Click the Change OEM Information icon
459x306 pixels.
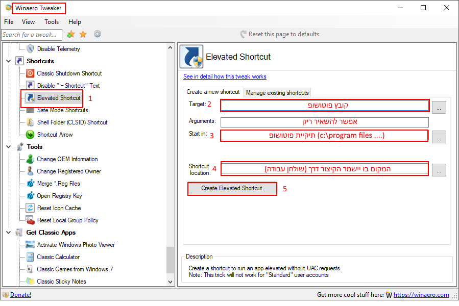pyautogui.click(x=30, y=159)
